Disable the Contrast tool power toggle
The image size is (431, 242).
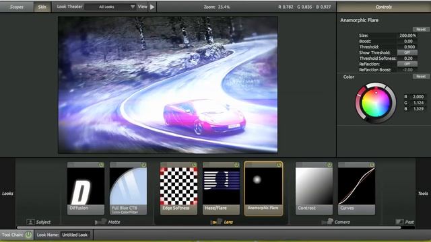329,165
